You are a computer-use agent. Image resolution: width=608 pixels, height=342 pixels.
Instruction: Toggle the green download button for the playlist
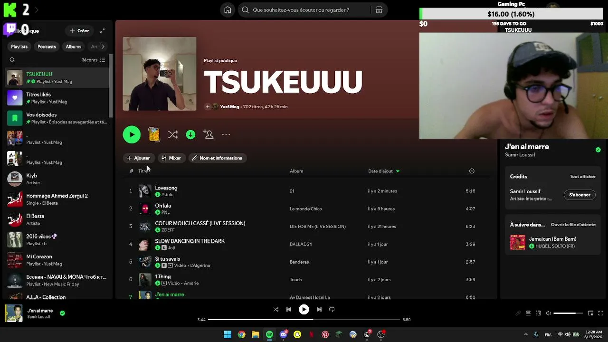190,135
